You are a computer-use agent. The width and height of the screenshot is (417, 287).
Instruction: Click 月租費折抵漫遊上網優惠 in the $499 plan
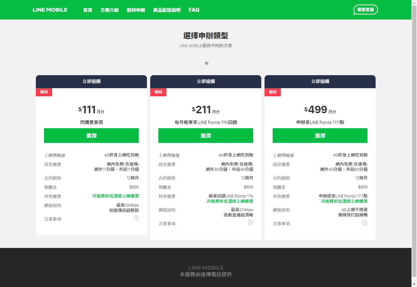[344, 201]
